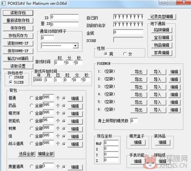Edit the 贵重道具 pocket
The width and height of the screenshot is (191, 171).
[x=75, y=167]
